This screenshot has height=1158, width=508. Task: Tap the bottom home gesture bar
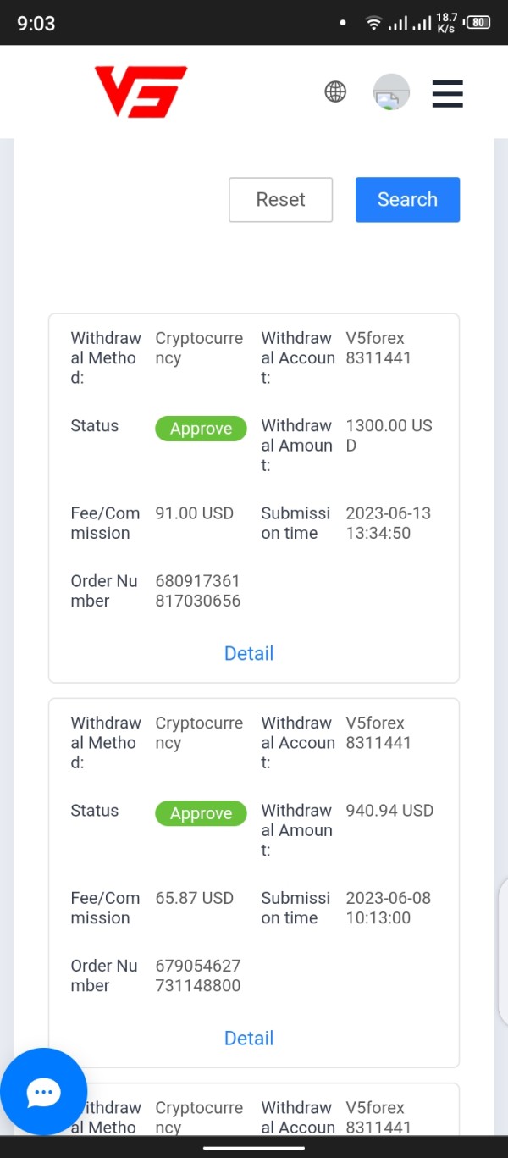tap(254, 1148)
